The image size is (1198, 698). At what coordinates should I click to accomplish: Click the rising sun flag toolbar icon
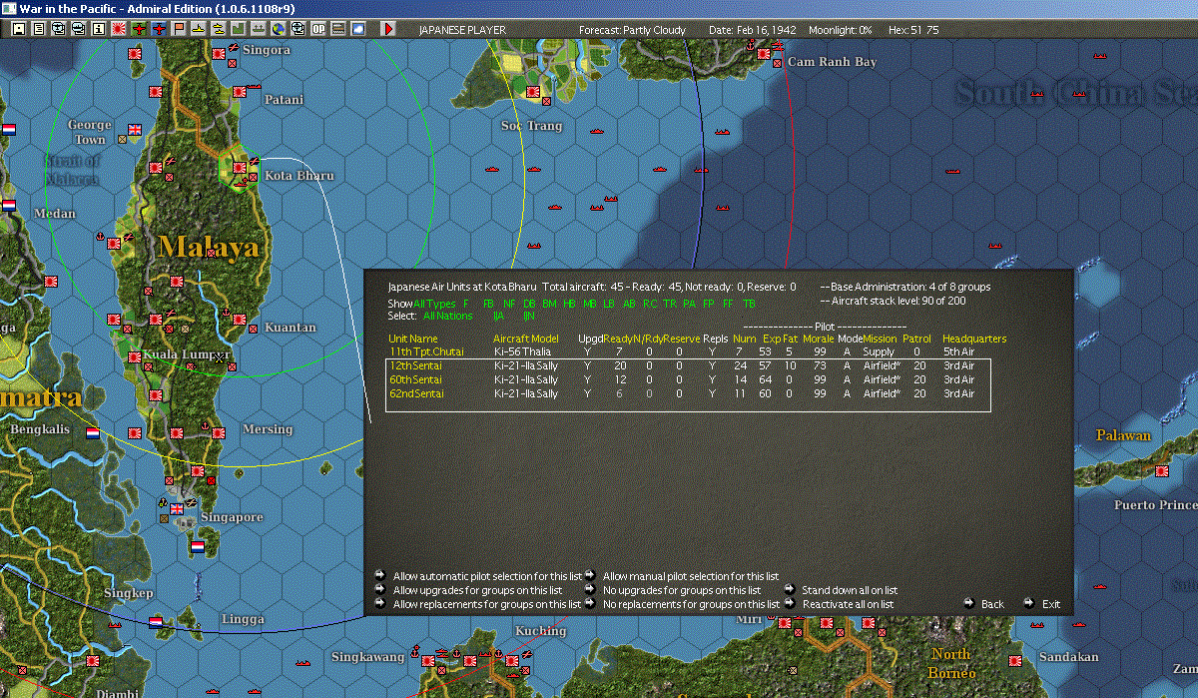(x=118, y=29)
